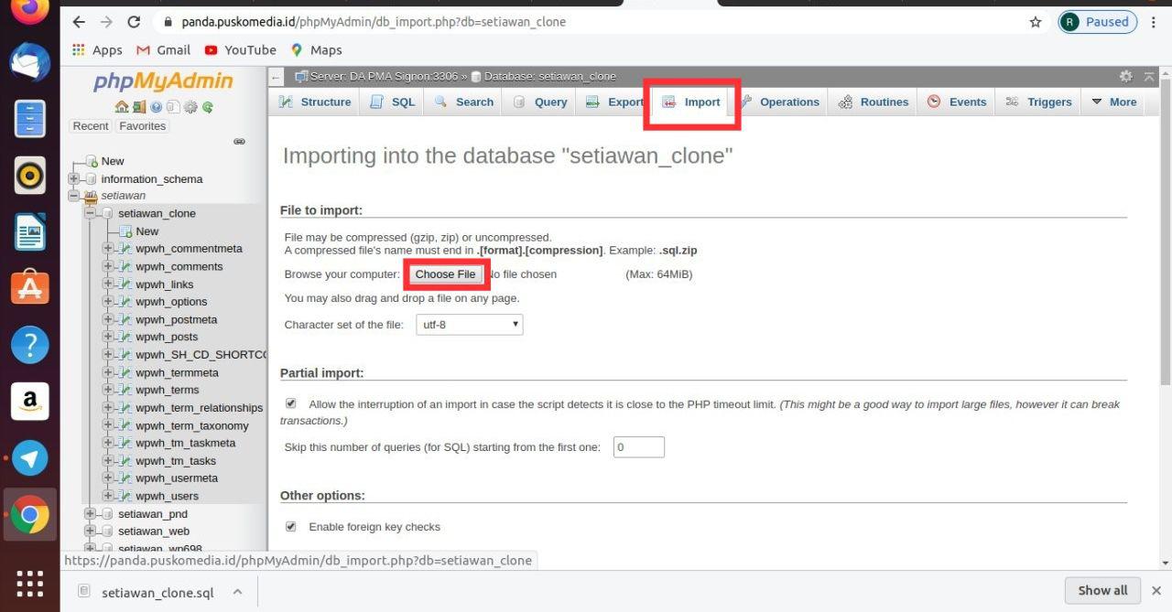Click the link unlink icon above database tree
Image resolution: width=1172 pixels, height=612 pixels.
pyautogui.click(x=239, y=141)
